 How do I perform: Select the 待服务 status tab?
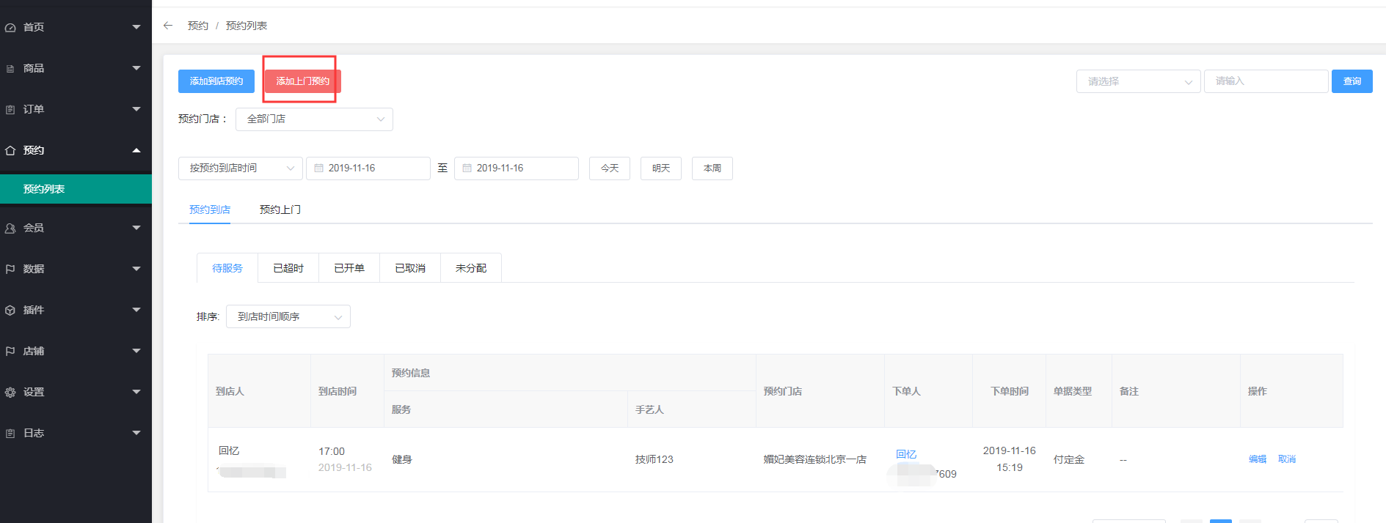coord(227,268)
